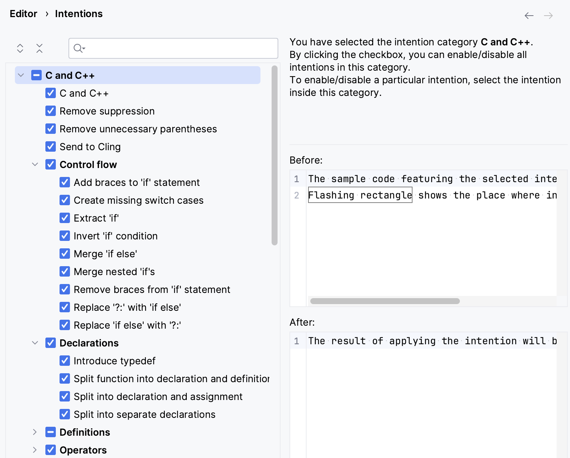The image size is (570, 458).
Task: Click the search magnifier icon
Action: (79, 48)
